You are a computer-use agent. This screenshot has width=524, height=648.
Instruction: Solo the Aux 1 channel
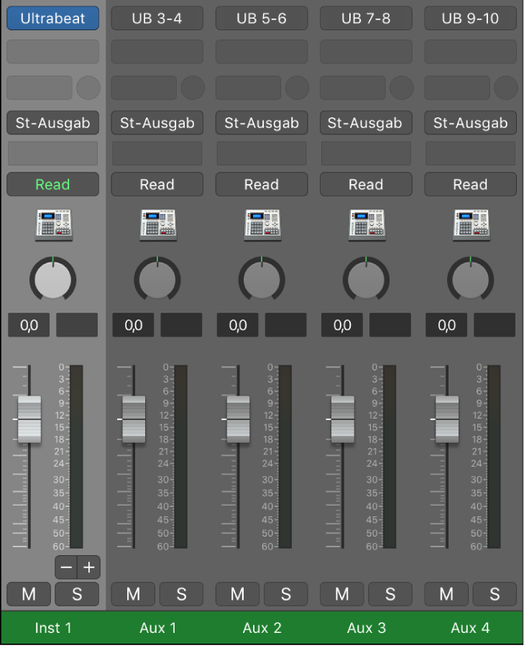click(181, 594)
